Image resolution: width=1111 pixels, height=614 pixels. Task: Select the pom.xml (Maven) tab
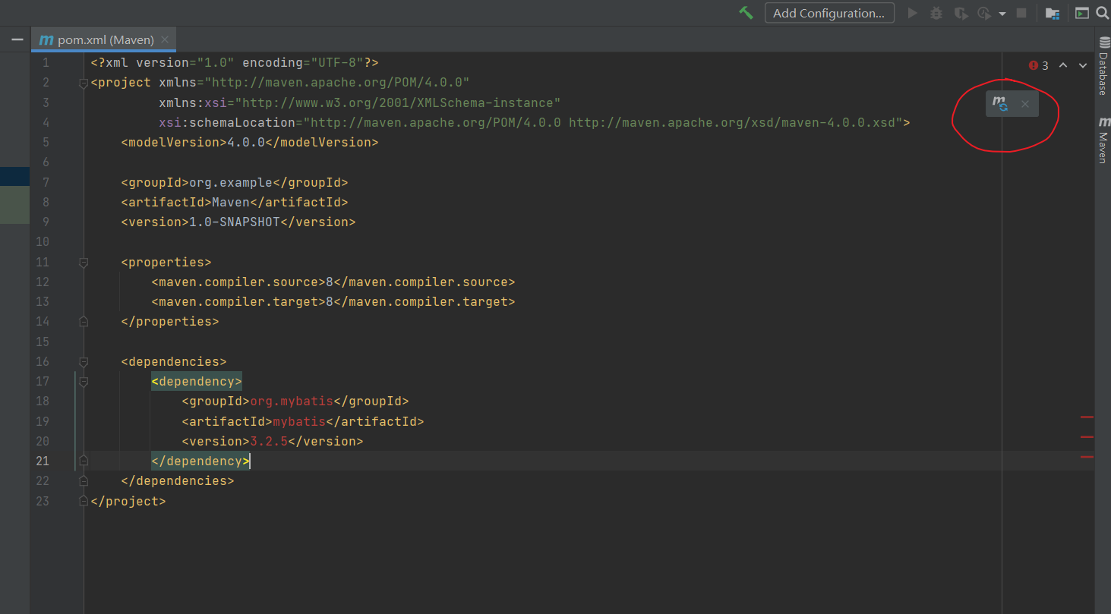point(104,39)
